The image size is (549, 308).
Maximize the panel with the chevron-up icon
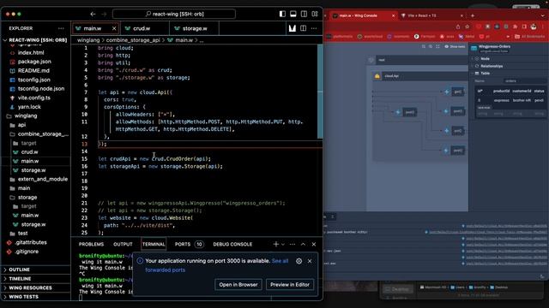303,244
